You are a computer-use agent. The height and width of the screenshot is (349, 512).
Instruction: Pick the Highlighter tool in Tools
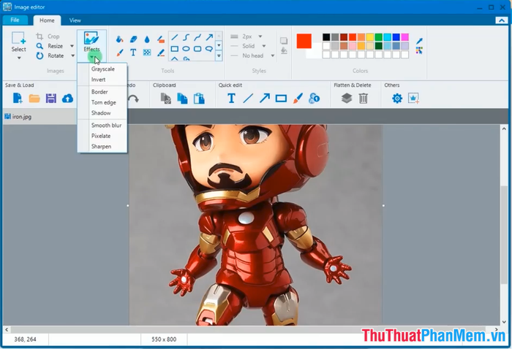pyautogui.click(x=161, y=39)
